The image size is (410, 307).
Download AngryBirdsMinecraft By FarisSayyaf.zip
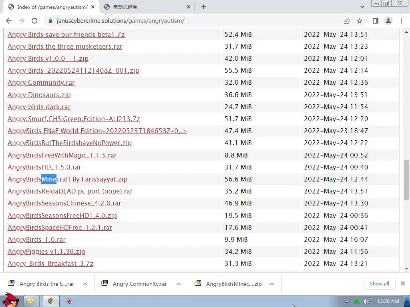click(x=67, y=179)
